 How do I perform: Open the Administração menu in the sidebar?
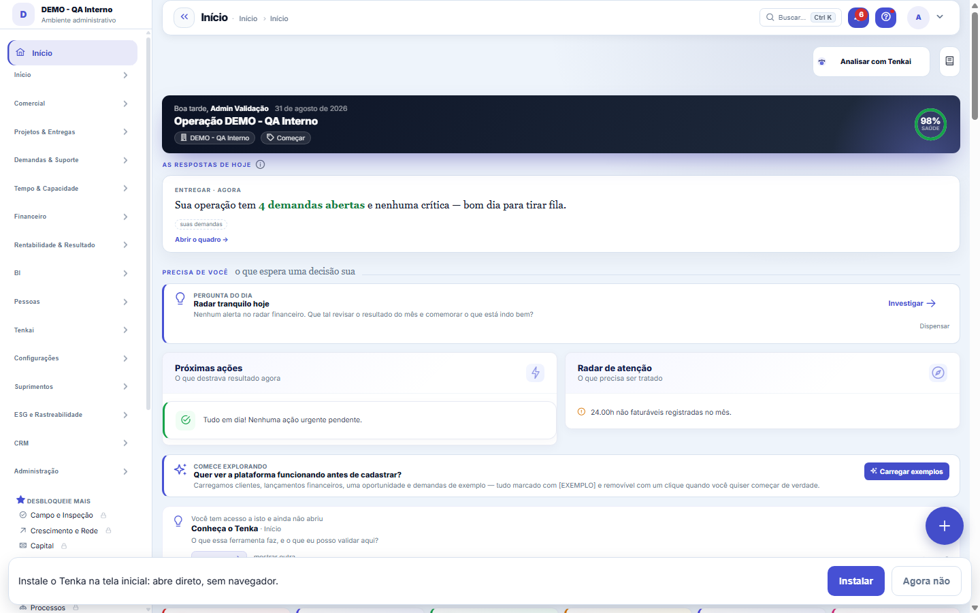coord(71,471)
